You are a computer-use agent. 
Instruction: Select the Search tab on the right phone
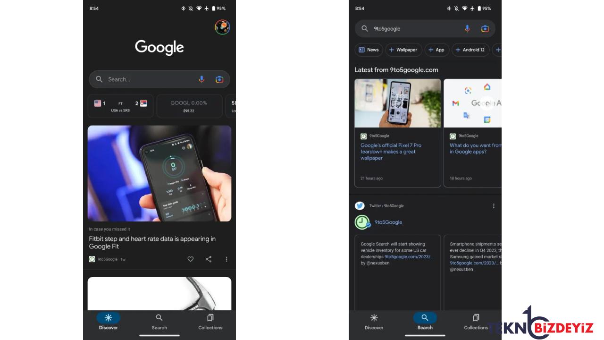pyautogui.click(x=425, y=321)
